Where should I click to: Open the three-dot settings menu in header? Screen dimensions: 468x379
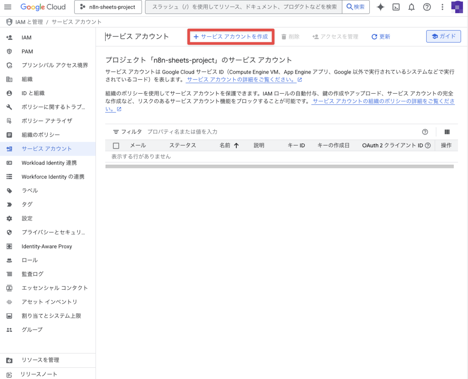click(x=442, y=7)
